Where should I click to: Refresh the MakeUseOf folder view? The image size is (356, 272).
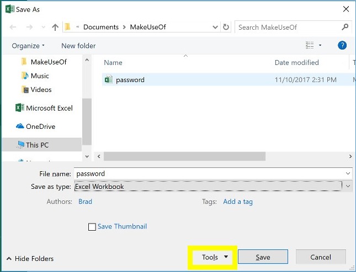click(226, 27)
